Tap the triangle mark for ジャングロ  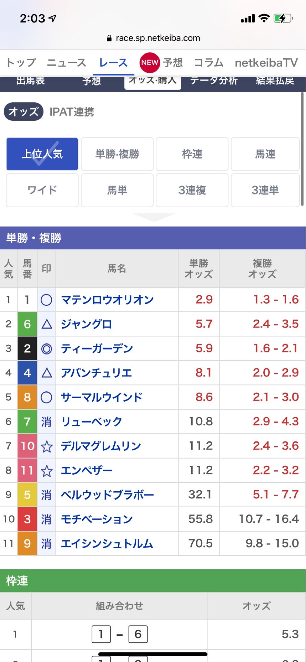point(47,324)
